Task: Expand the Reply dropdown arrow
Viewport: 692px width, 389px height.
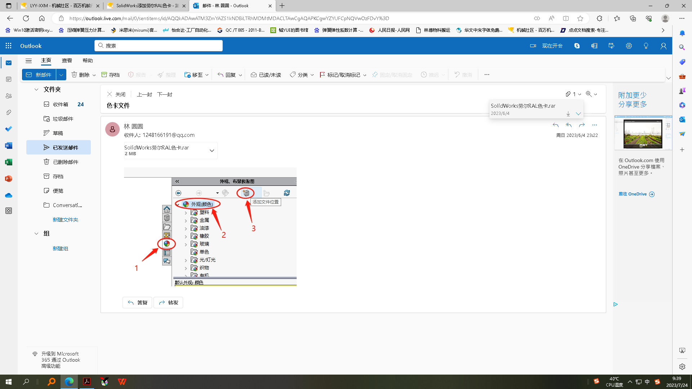Action: (240, 75)
